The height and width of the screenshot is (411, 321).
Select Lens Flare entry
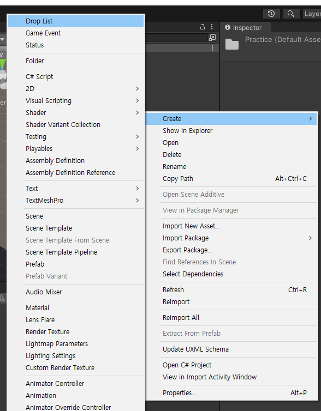(x=76, y=320)
